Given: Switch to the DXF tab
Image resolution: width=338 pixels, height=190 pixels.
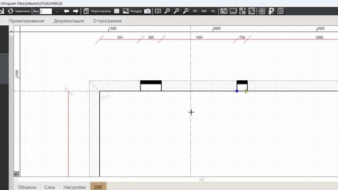Looking at the screenshot, I should 98,187.
